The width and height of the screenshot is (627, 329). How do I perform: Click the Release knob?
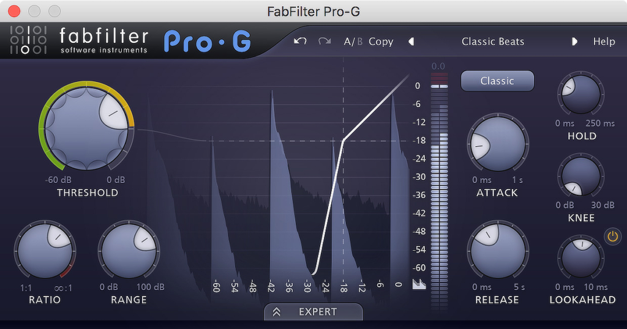point(498,251)
